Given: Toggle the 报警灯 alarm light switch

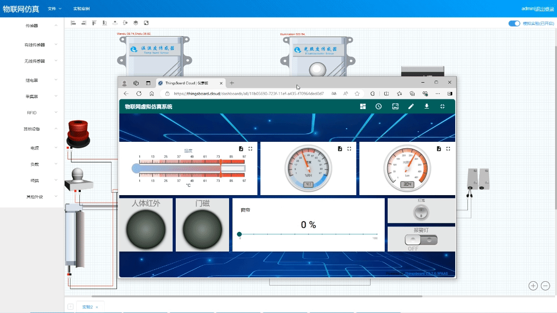Looking at the screenshot, I should [421, 240].
